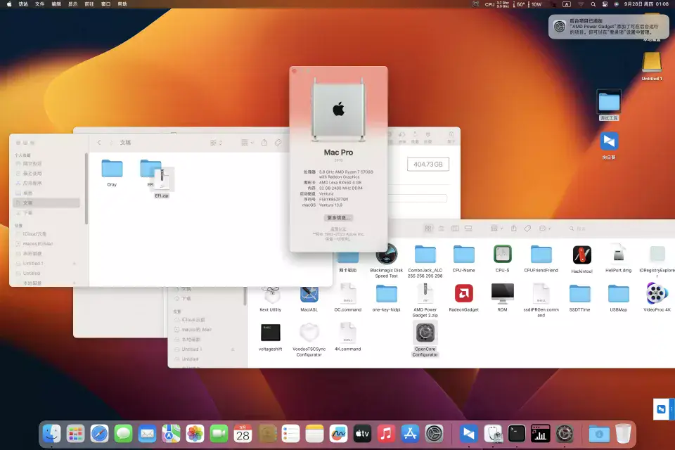Click the Spotlight search icon in menu bar
The image size is (675, 450).
(593, 4)
